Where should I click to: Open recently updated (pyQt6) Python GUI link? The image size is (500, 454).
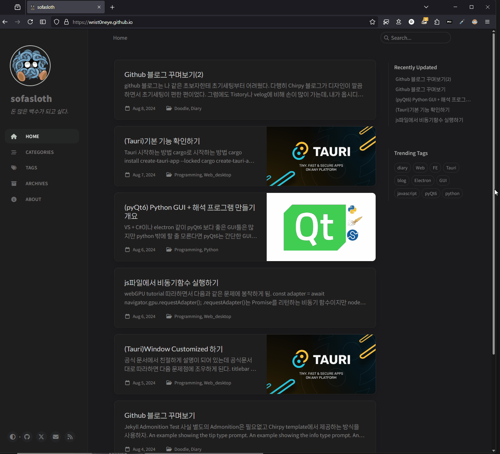(x=433, y=99)
